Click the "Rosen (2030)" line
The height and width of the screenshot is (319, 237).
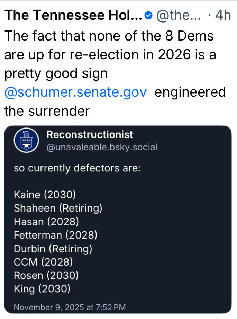click(46, 276)
